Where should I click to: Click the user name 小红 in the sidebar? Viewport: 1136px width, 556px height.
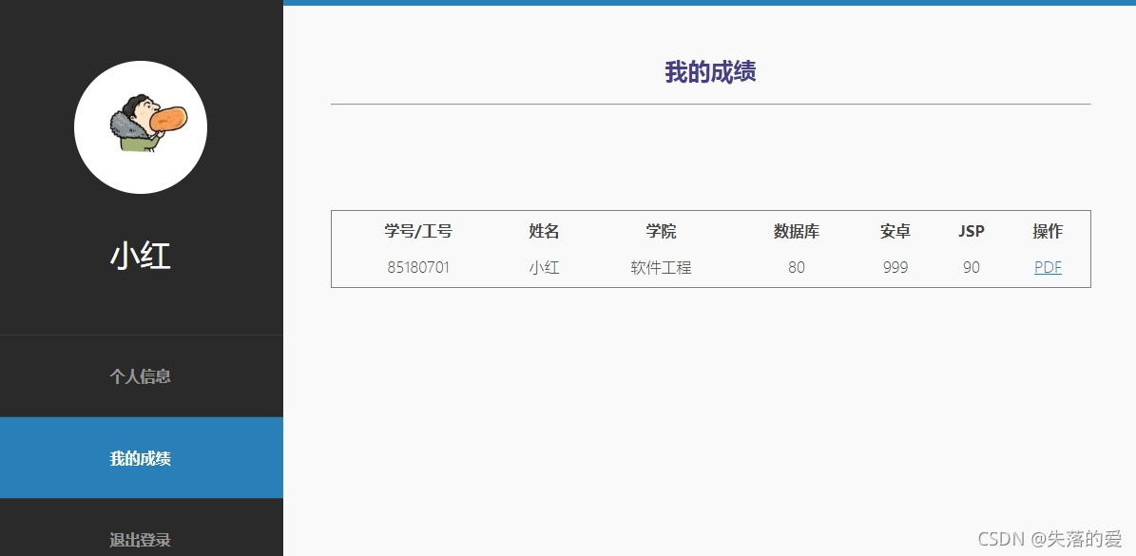click(x=141, y=257)
